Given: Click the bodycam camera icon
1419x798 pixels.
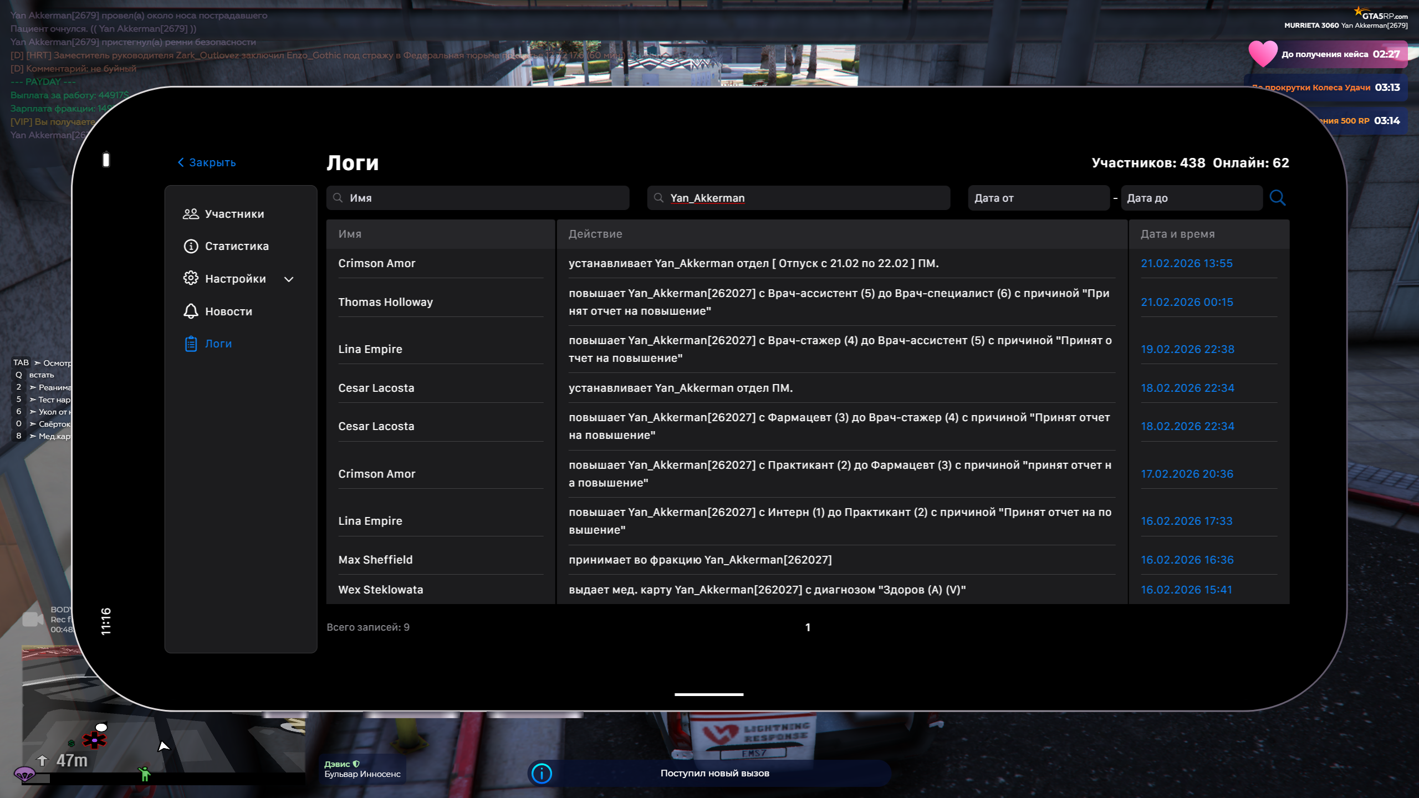Looking at the screenshot, I should pos(32,619).
